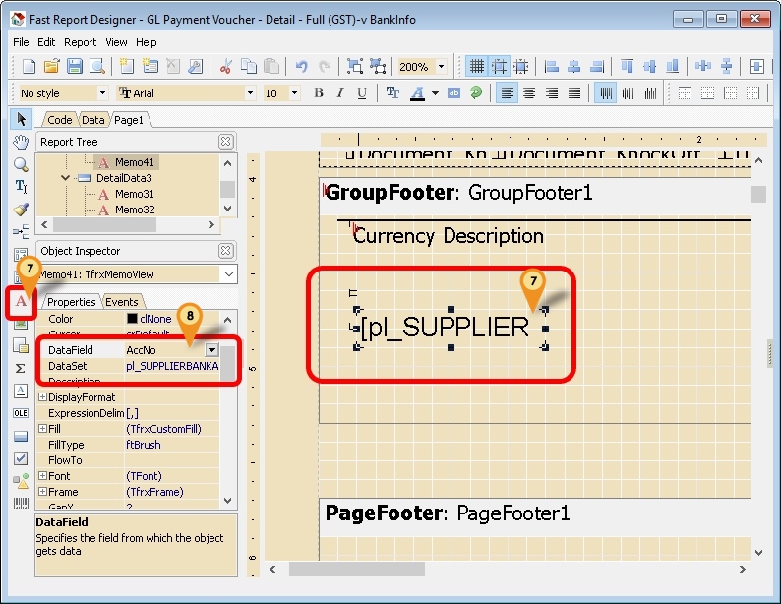Select the Barcode object tool
Screen dimensions: 781x604
click(21, 503)
